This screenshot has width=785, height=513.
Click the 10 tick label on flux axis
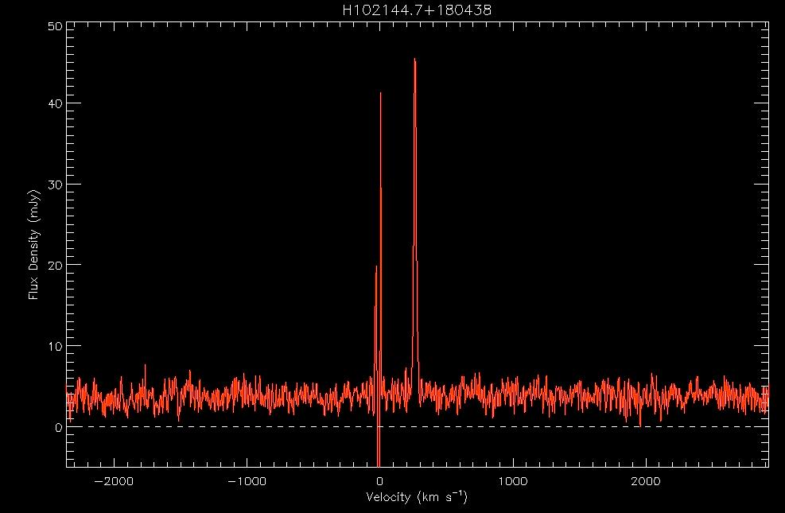[x=54, y=346]
